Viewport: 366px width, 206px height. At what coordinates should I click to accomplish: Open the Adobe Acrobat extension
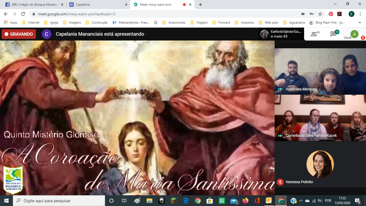click(339, 14)
